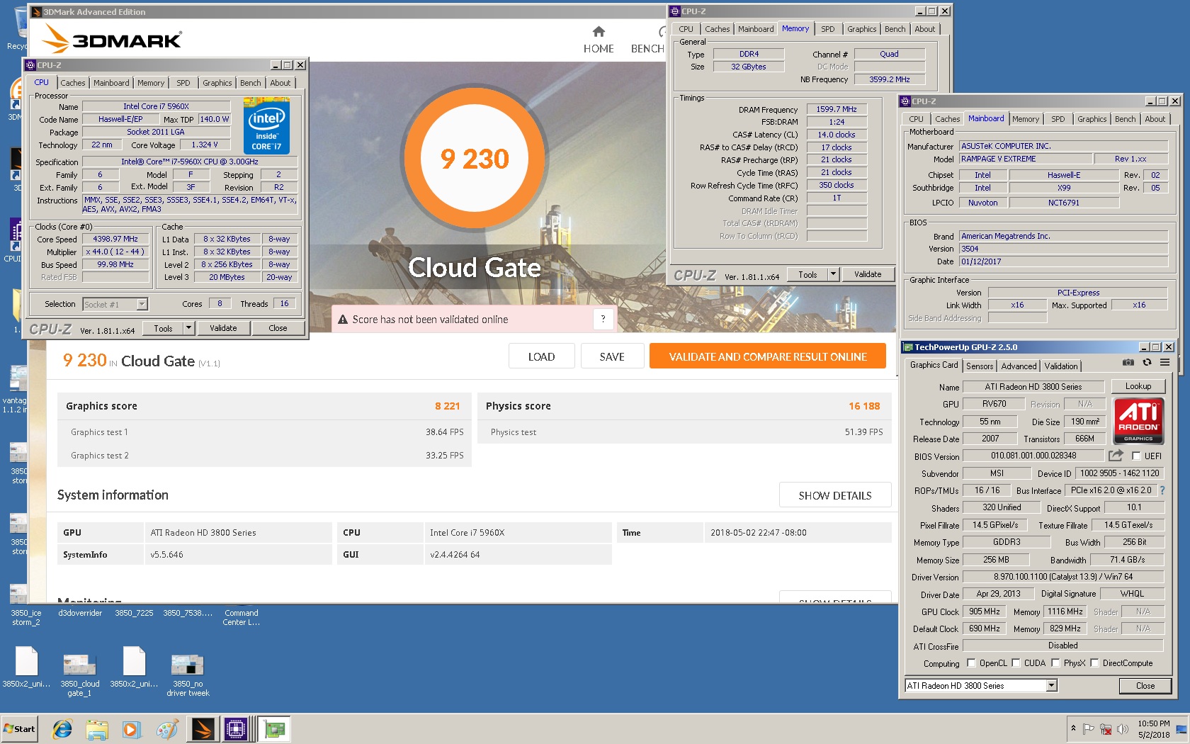1190x744 pixels.
Task: Expand Tools dropdown arrow in Memory CPU-Z window
Action: coord(833,274)
